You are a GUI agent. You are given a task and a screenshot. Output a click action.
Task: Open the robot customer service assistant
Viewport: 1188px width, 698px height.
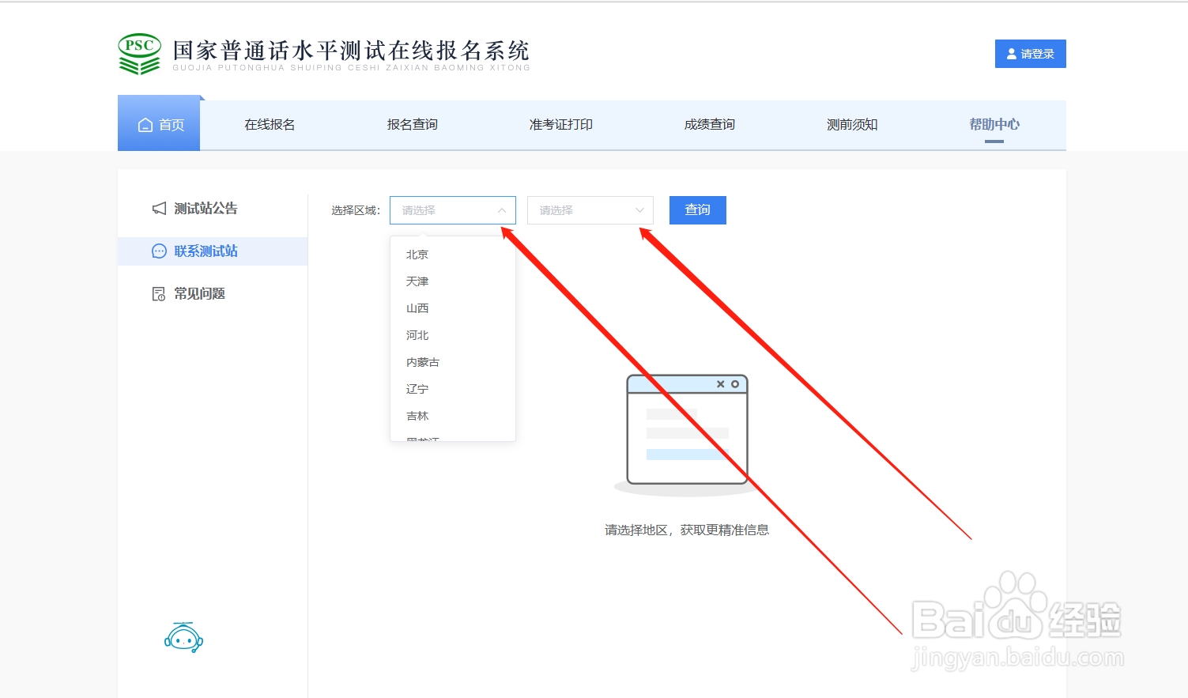[183, 637]
